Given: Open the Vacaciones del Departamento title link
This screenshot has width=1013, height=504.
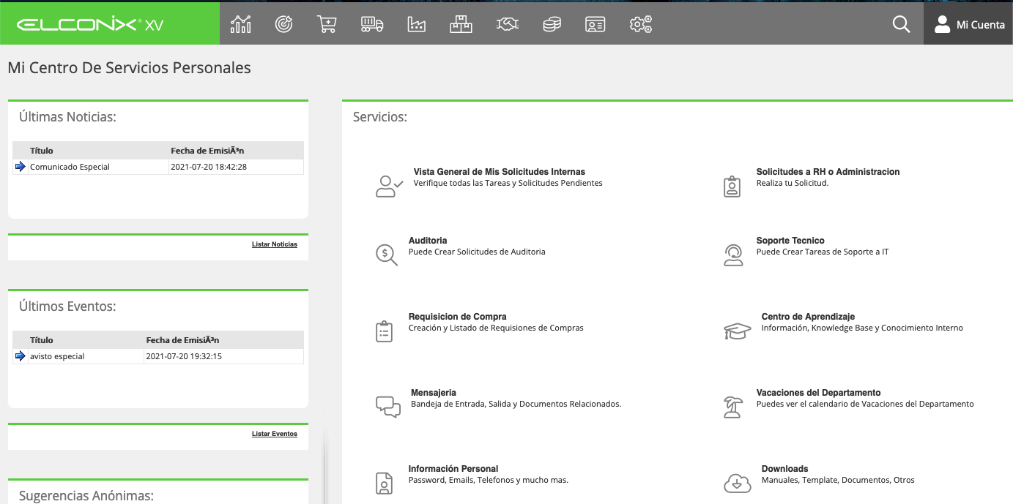Looking at the screenshot, I should click(818, 393).
